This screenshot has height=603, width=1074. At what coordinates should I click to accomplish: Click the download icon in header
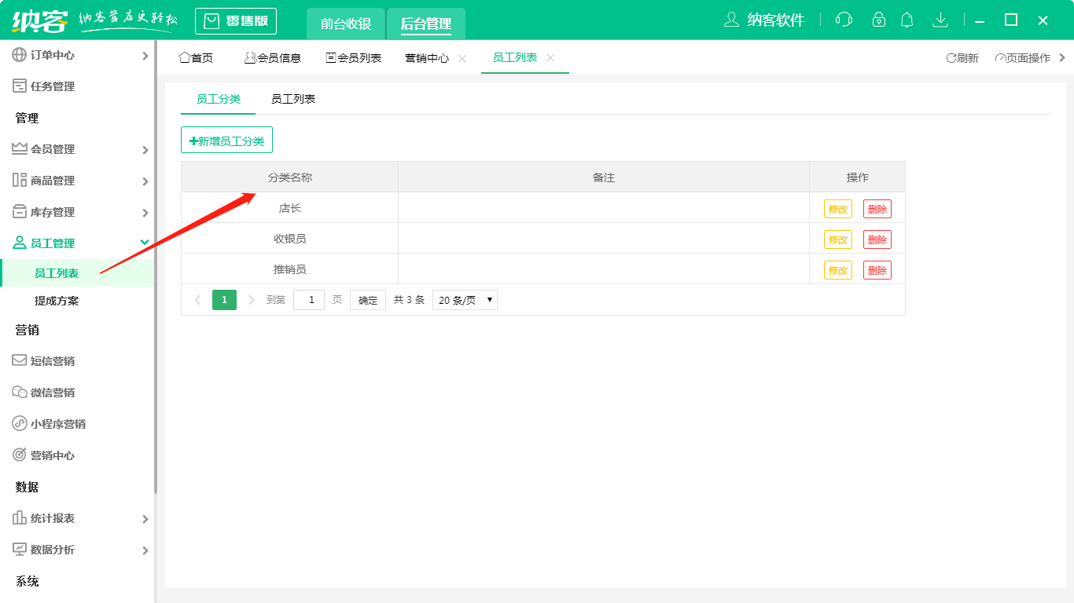(x=940, y=20)
